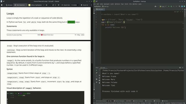Image resolution: width=186 pixels, height=104 pixels.
Task: Click the highlighted word 'different' in the PDF
Action: [71, 22]
